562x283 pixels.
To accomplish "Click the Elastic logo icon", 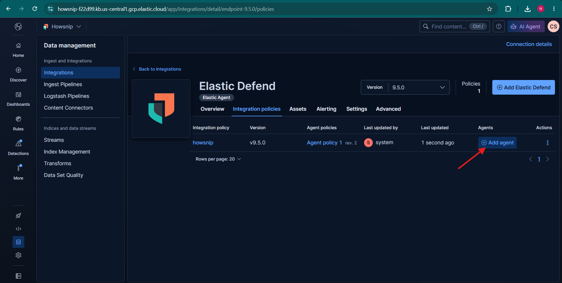I will (18, 27).
